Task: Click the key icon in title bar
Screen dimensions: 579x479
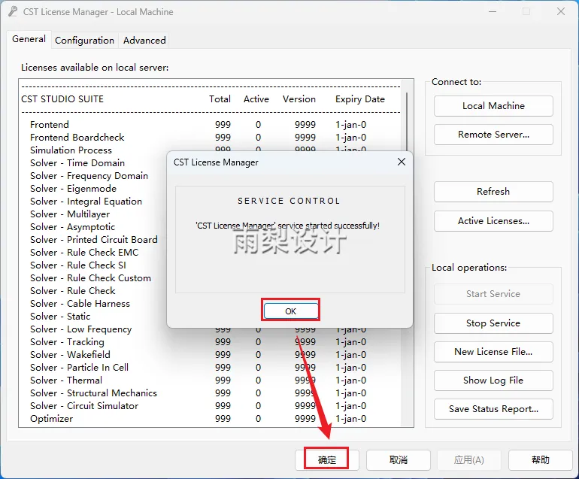Action: pyautogui.click(x=13, y=12)
